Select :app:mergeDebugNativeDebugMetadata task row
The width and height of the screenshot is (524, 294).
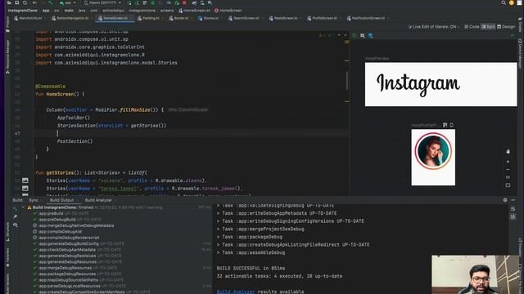pyautogui.click(x=74, y=225)
